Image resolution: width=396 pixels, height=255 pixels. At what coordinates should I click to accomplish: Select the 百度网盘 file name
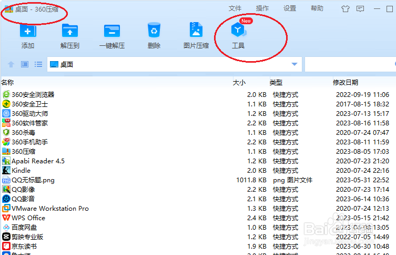[x=24, y=228]
